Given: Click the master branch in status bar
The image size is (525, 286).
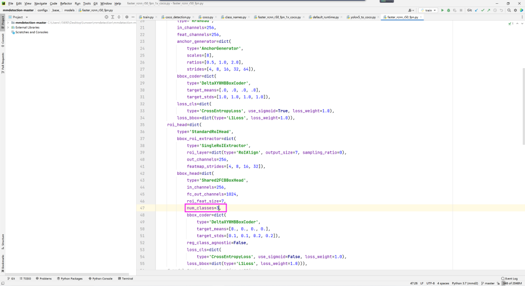Looking at the screenshot, I should pyautogui.click(x=488, y=283).
